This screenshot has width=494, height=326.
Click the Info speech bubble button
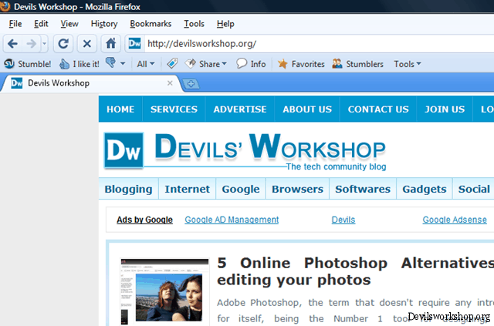point(251,64)
